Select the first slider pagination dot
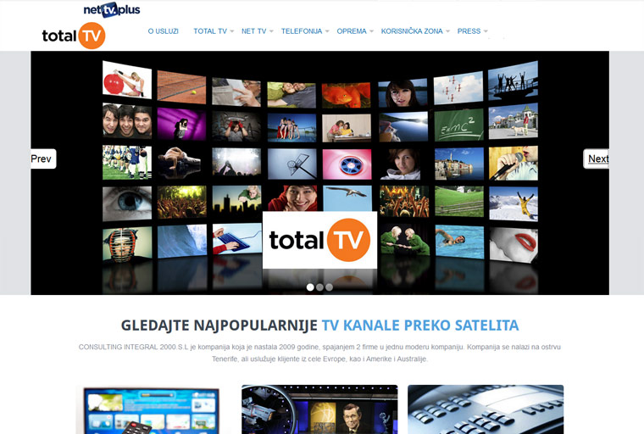 click(x=310, y=287)
